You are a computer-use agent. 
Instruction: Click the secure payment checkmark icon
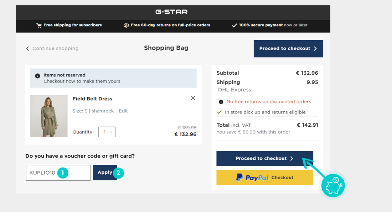pos(234,25)
